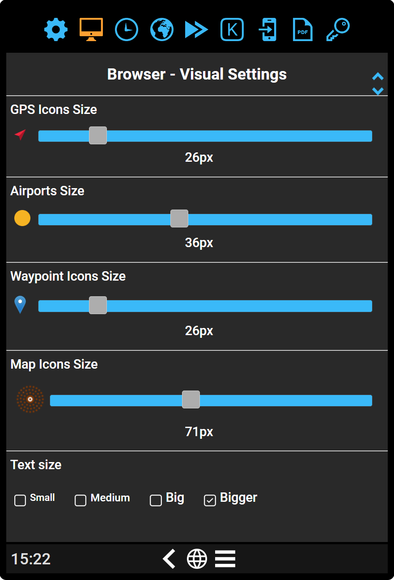Click the downward chevron near the title
394x580 pixels.
pyautogui.click(x=378, y=91)
